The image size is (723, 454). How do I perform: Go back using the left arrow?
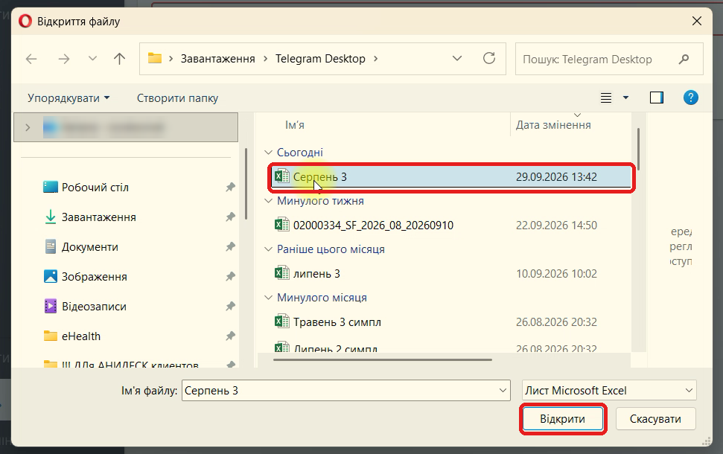tap(31, 59)
